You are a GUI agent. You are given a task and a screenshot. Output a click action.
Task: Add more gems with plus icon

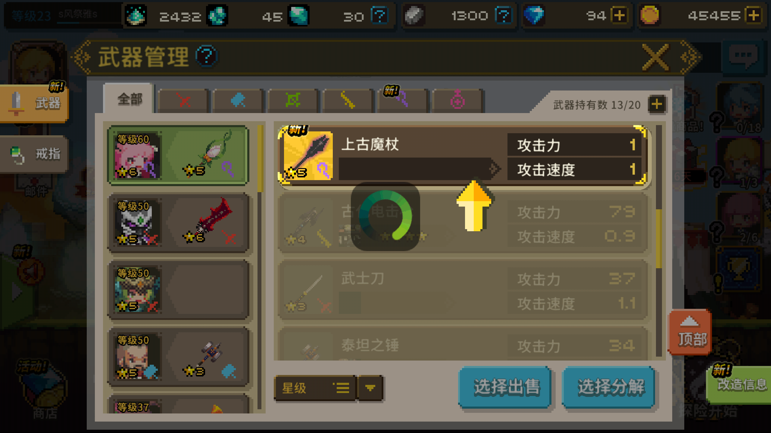click(619, 16)
